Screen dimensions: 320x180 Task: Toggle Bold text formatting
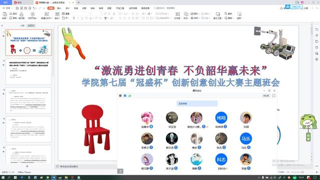pyautogui.click(x=74, y=18)
